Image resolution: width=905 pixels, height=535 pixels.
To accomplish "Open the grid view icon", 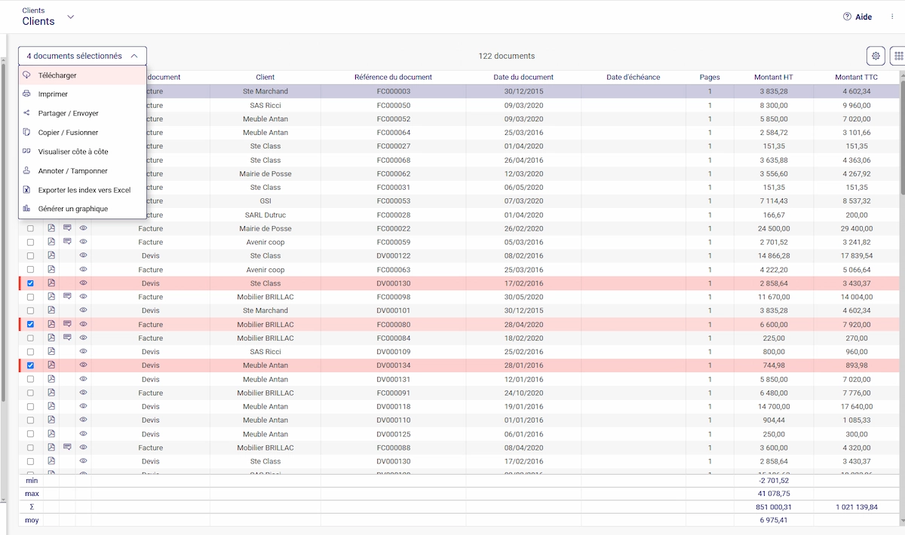I will 898,56.
